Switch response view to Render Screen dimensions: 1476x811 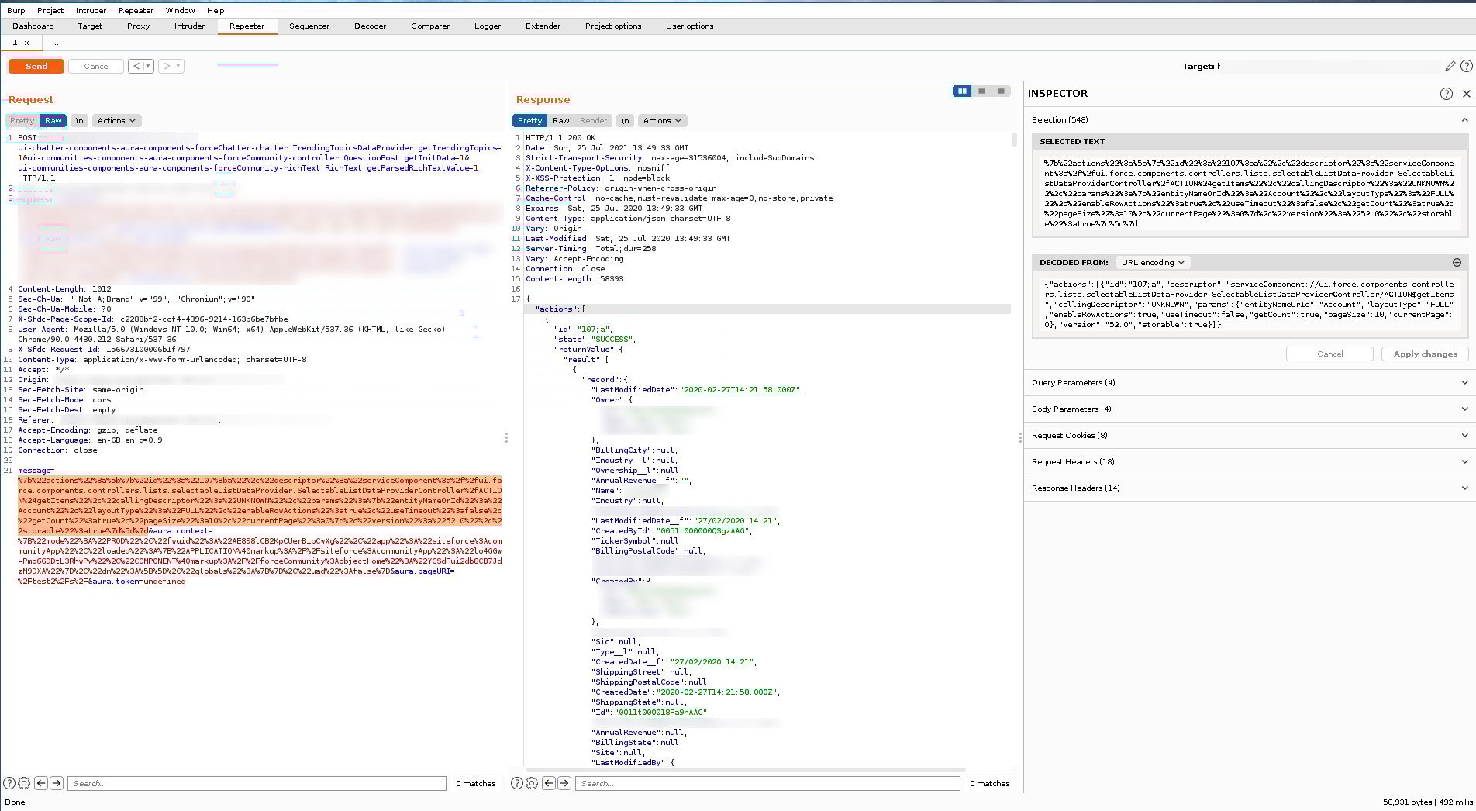point(593,121)
